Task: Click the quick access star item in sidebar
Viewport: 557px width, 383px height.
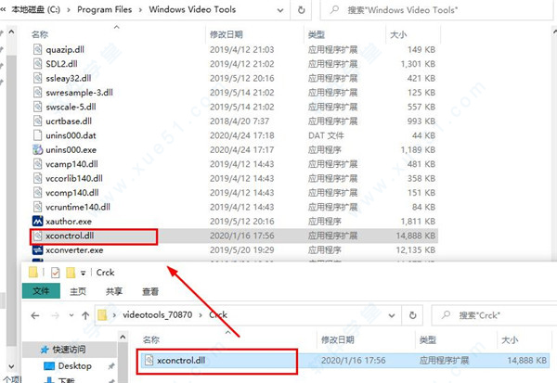Action: click(68, 349)
